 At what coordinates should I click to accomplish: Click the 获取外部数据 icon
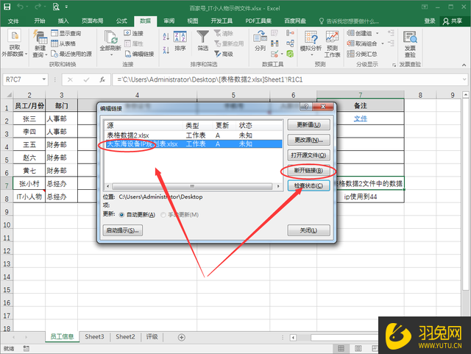point(15,36)
